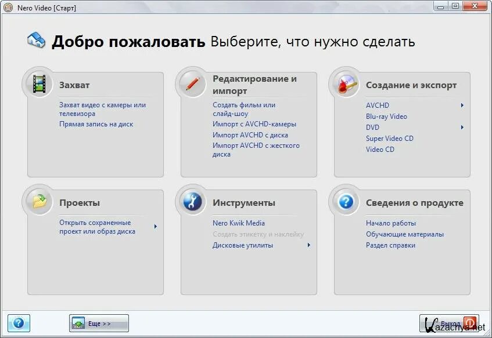This screenshot has width=492, height=338.
Task: Open Дисковые утилиты
Action: tap(243, 245)
